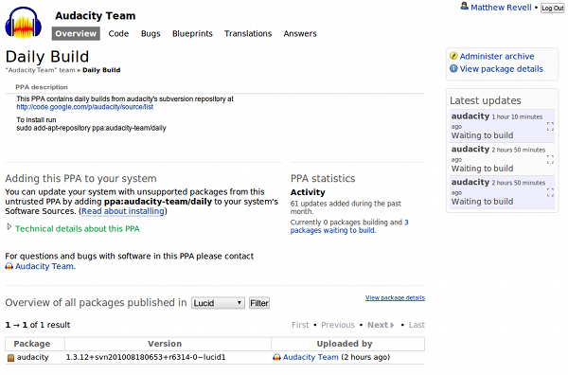Click the Previous pagination link
The image size is (568, 375).
[x=338, y=325]
